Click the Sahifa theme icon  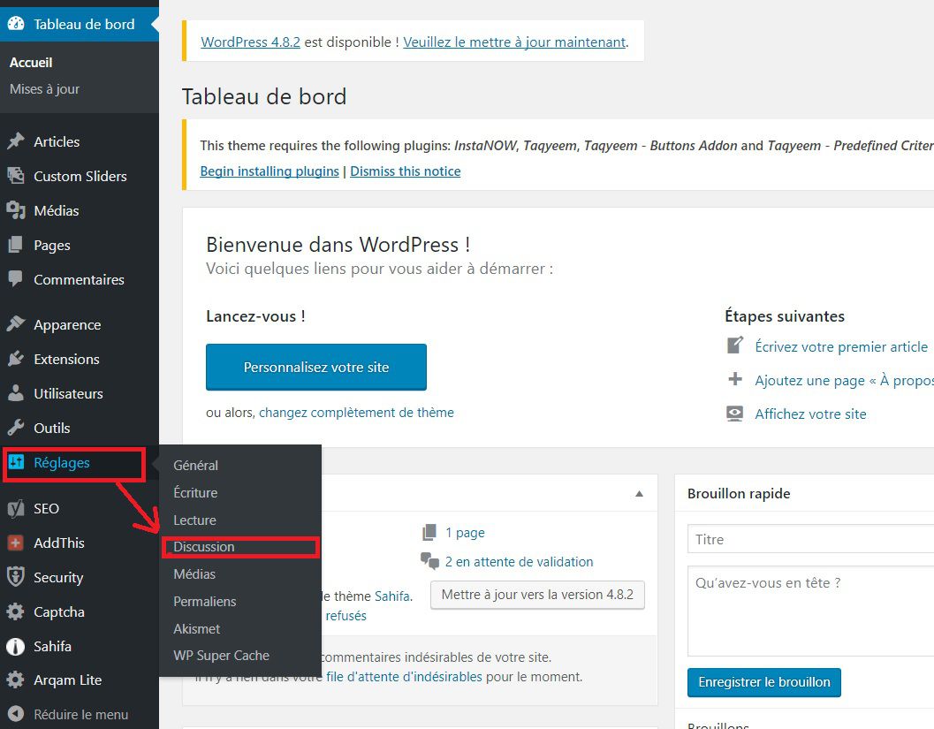[16, 646]
